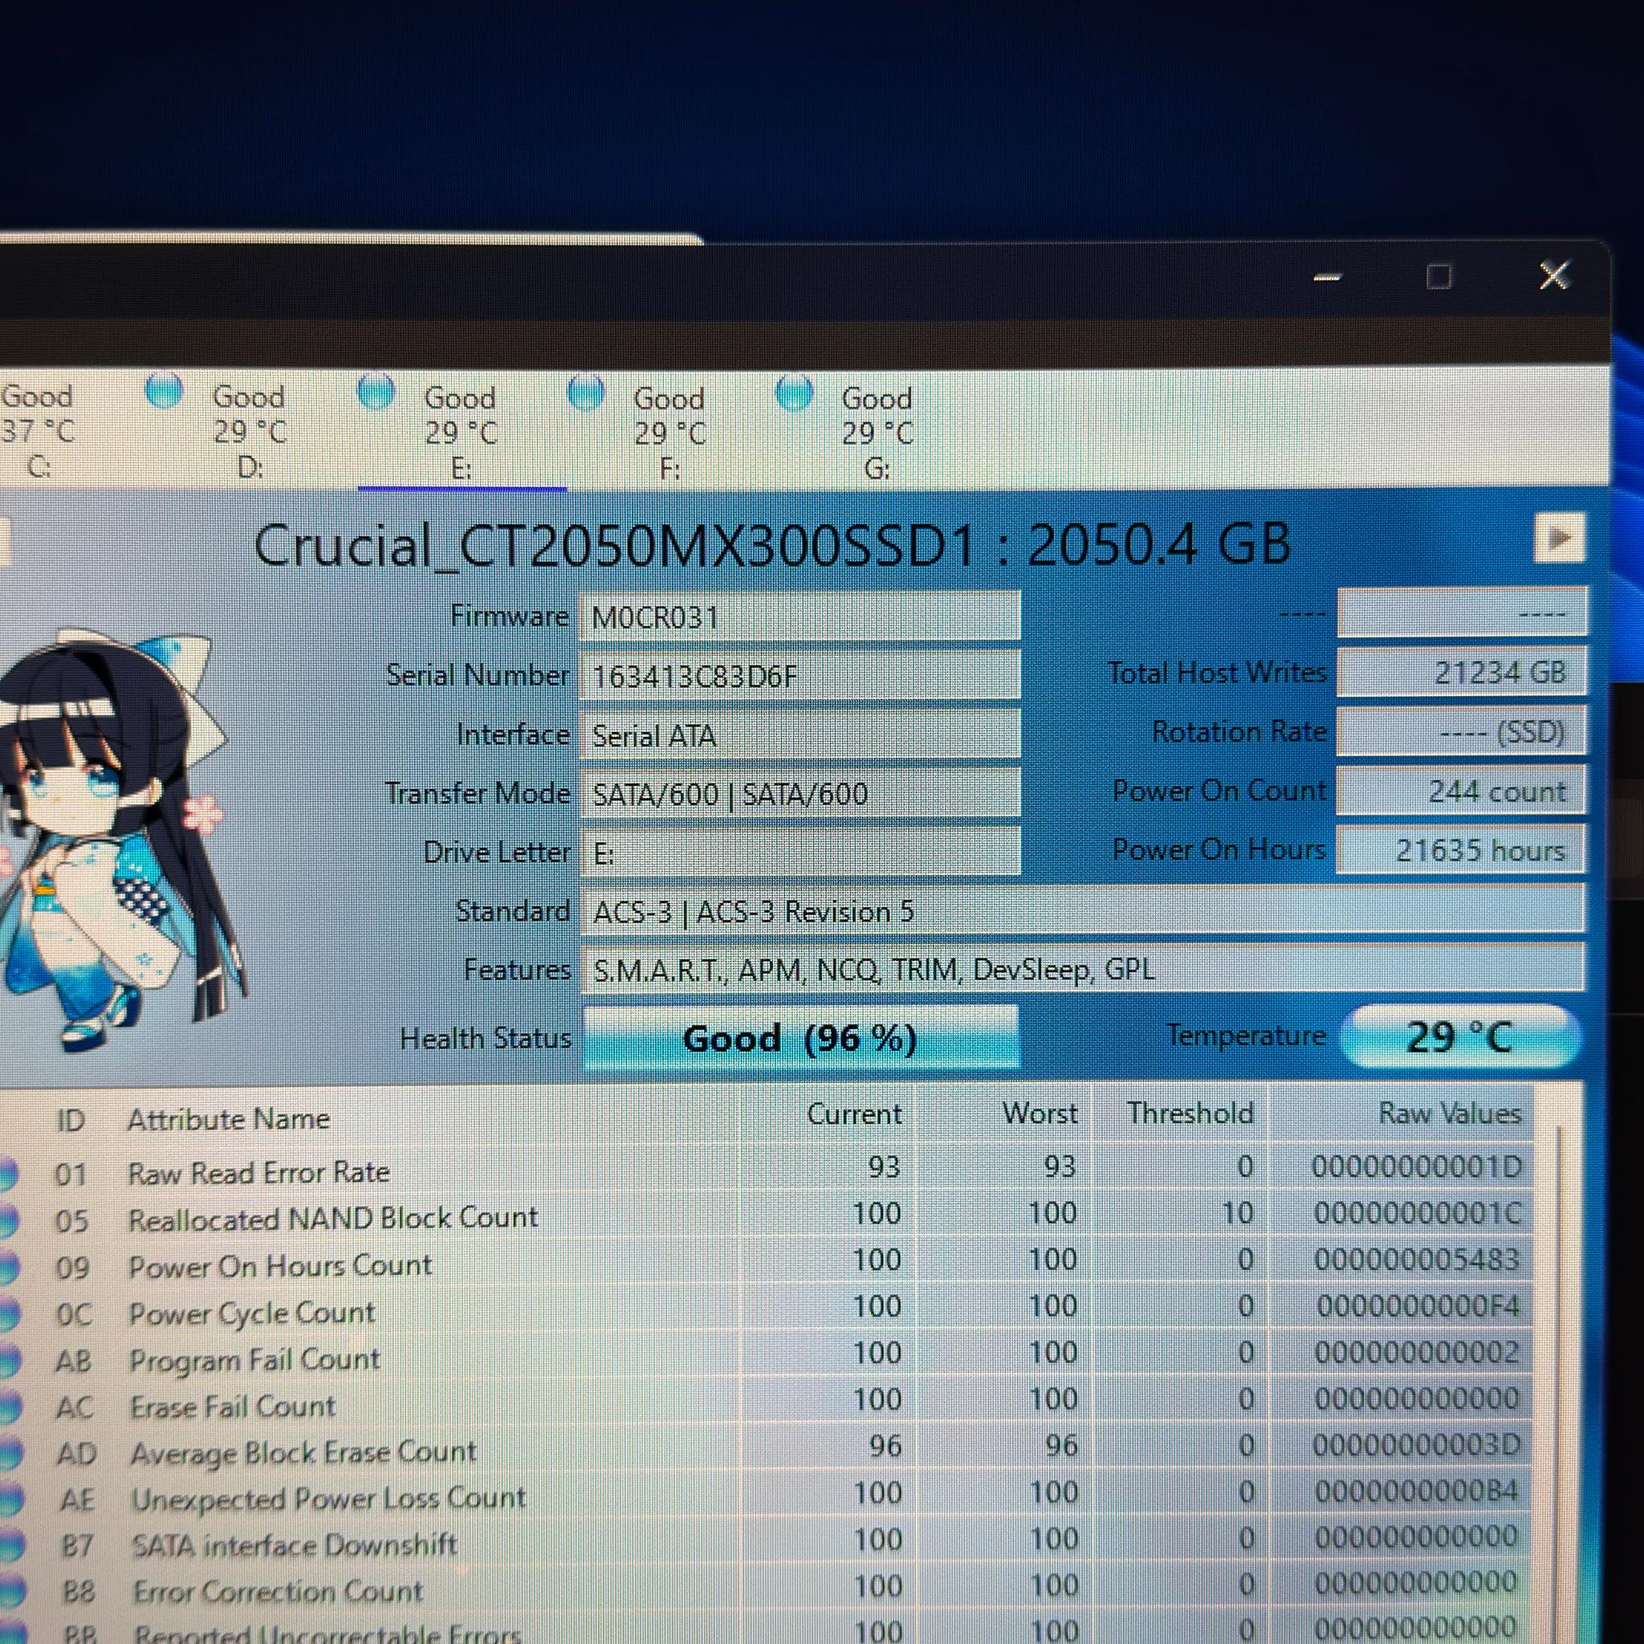The width and height of the screenshot is (1644, 1644).
Task: Select the Error Correction Count row
Action: 766,1587
